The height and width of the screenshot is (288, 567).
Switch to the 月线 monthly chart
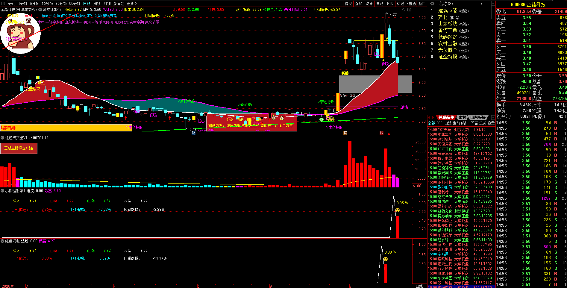(107, 4)
